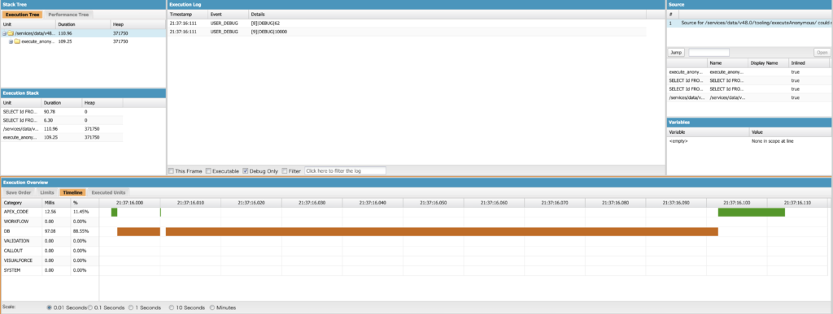
Task: Open the Executed Units tab
Action: click(x=108, y=192)
